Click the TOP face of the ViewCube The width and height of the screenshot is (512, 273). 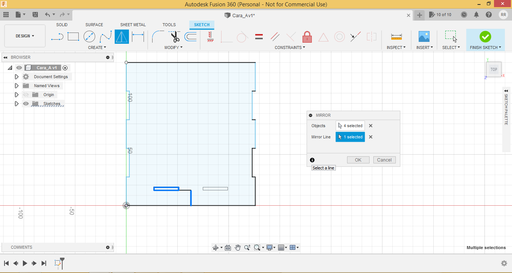(x=494, y=69)
